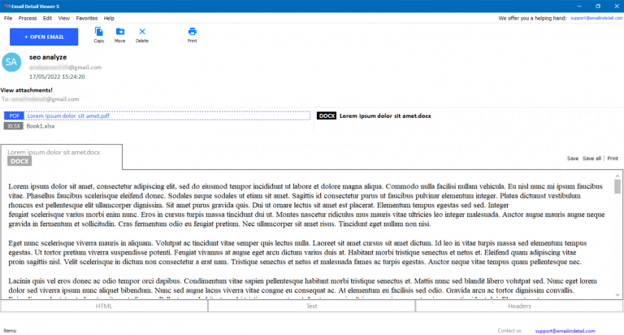Click the PDF attachment badge icon

(14, 116)
